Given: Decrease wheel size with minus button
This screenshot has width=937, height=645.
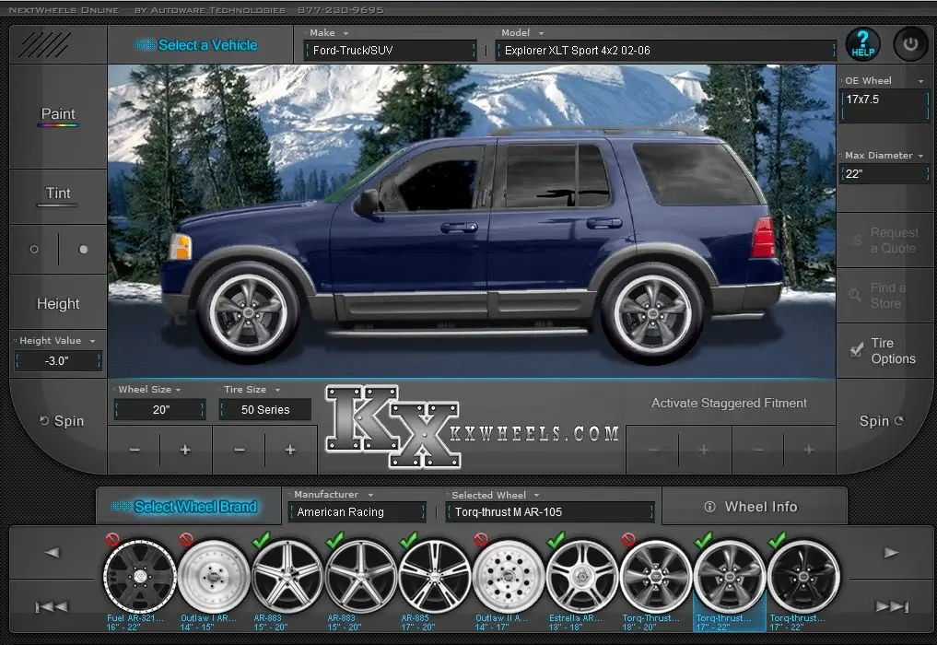Looking at the screenshot, I should click(135, 450).
